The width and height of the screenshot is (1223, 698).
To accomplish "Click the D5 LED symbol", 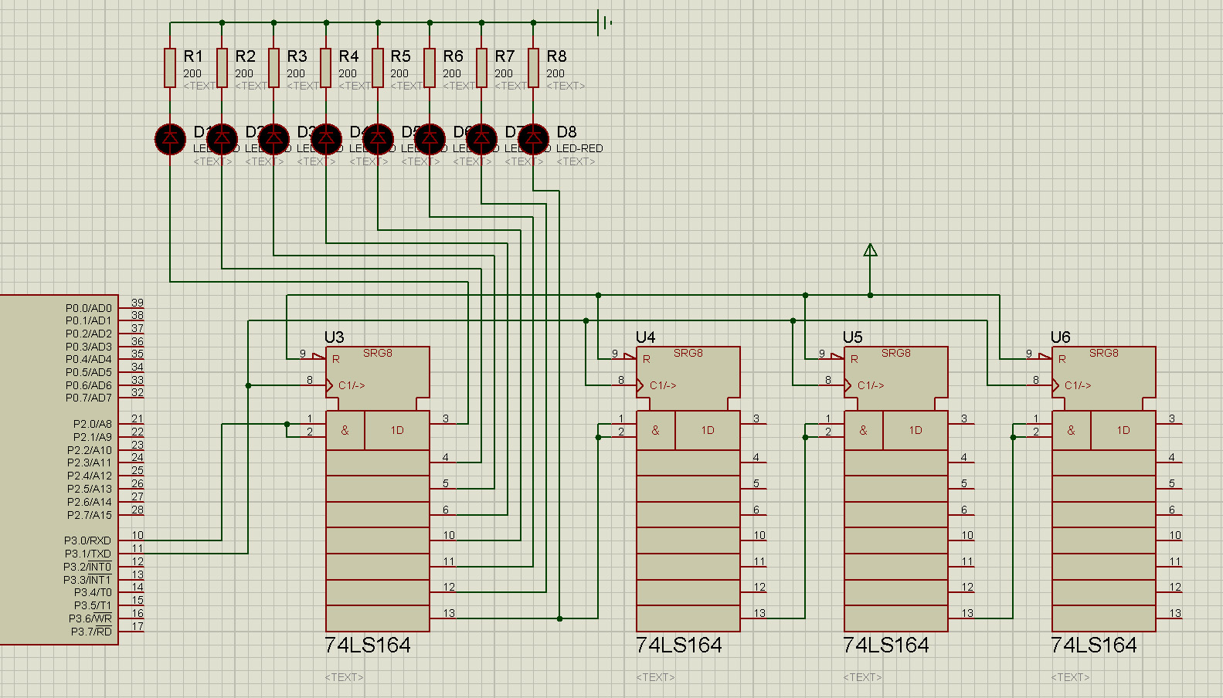I will [378, 139].
